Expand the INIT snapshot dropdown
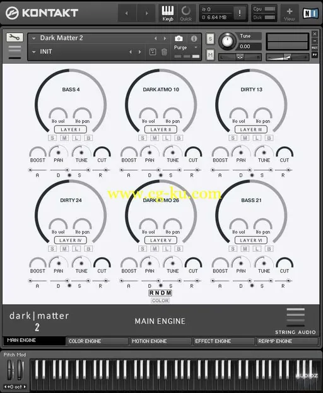 click(33, 52)
